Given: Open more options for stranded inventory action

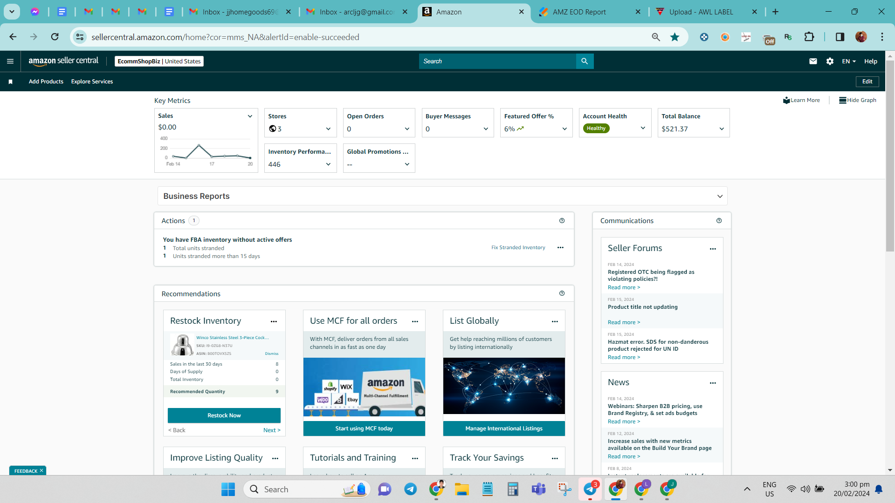Looking at the screenshot, I should [560, 248].
